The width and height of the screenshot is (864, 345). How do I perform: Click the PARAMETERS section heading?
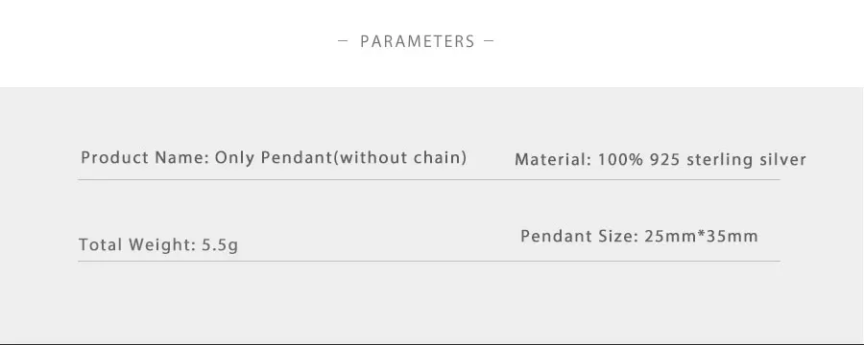pos(418,41)
